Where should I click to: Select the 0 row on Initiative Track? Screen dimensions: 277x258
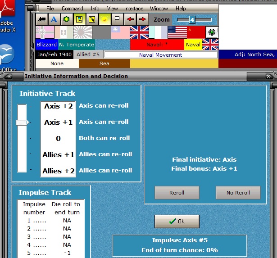pos(58,138)
